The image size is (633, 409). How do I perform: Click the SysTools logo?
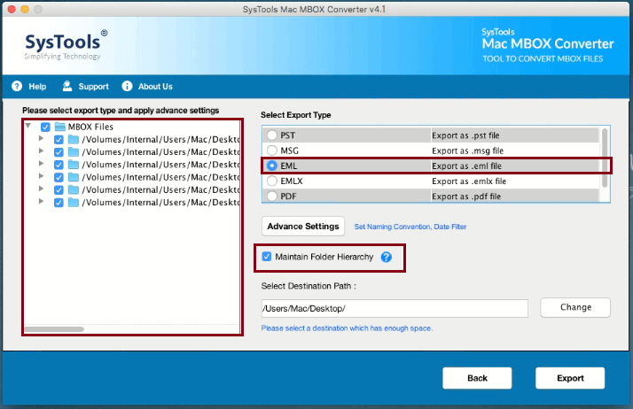[66, 45]
